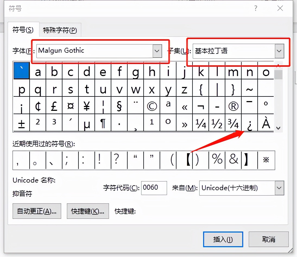The image size is (297, 257).
Task: Click the 插入 insert button
Action: [223, 239]
